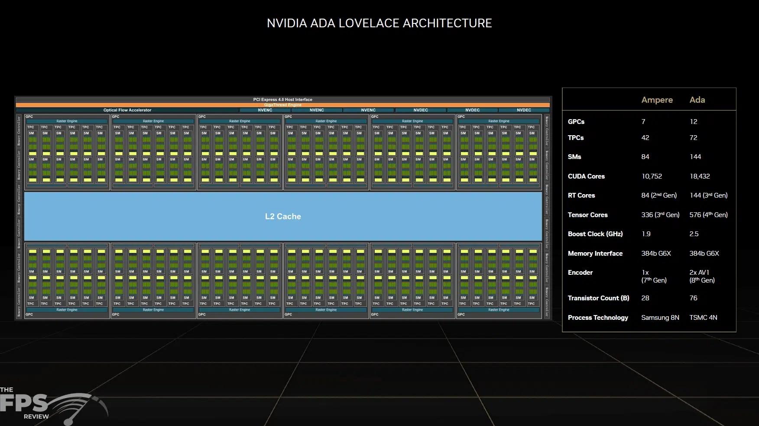Screen dimensions: 759x426
Task: Click the value 84 in SMs row
Action: (645, 157)
